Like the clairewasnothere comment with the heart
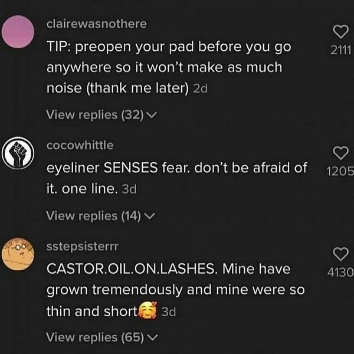Screen dimensions: 354x354 [340, 31]
